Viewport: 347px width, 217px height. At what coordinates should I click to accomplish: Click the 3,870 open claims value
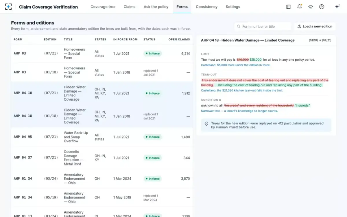pos(185,179)
